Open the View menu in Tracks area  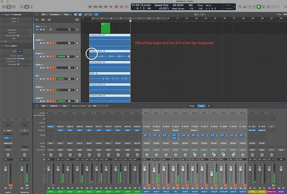67,15
